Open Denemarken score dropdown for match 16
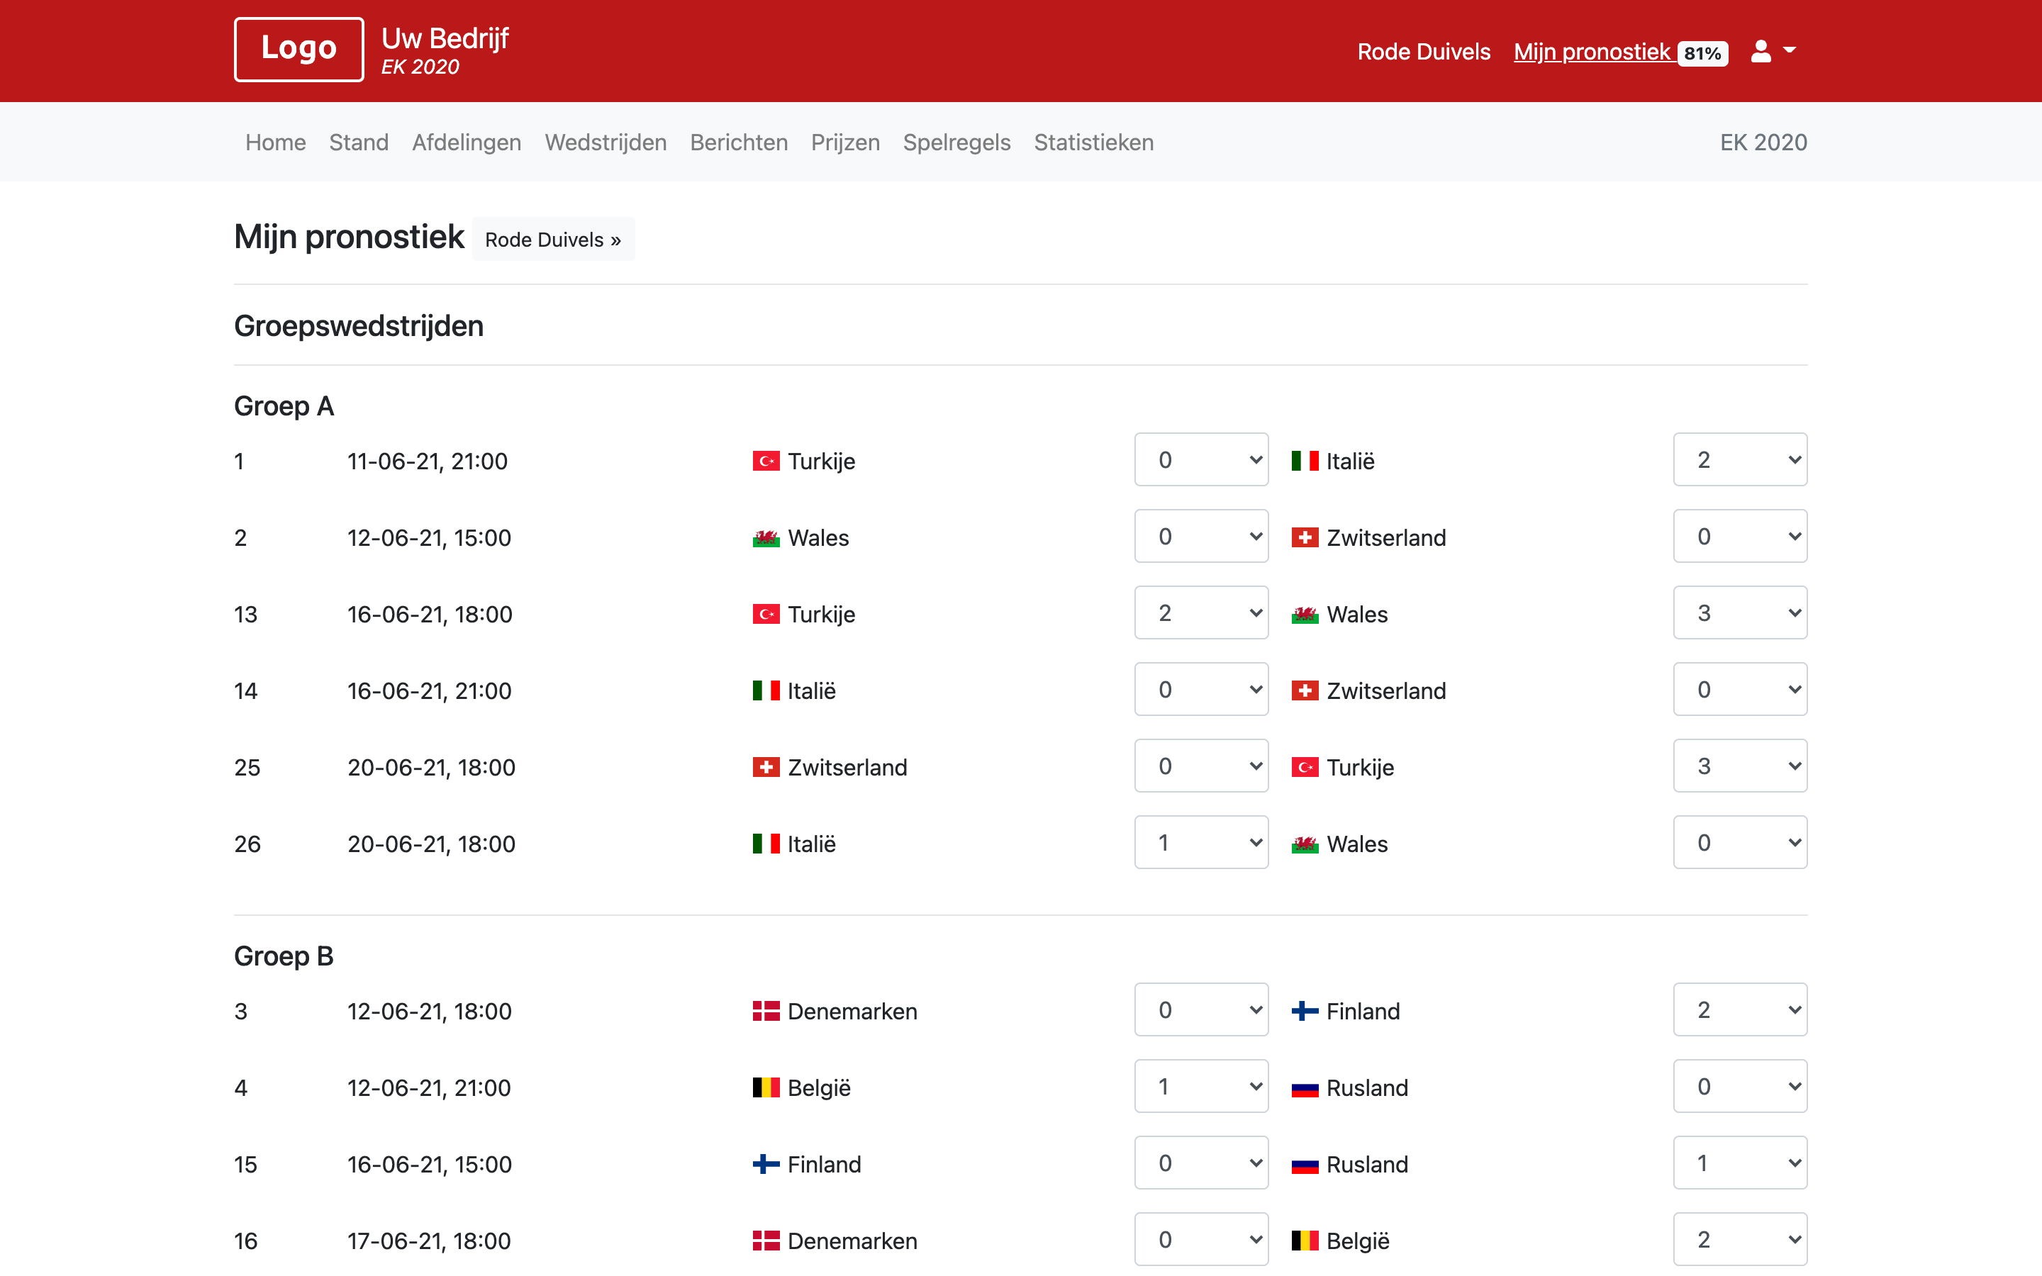The width and height of the screenshot is (2042, 1276). coord(1200,1240)
